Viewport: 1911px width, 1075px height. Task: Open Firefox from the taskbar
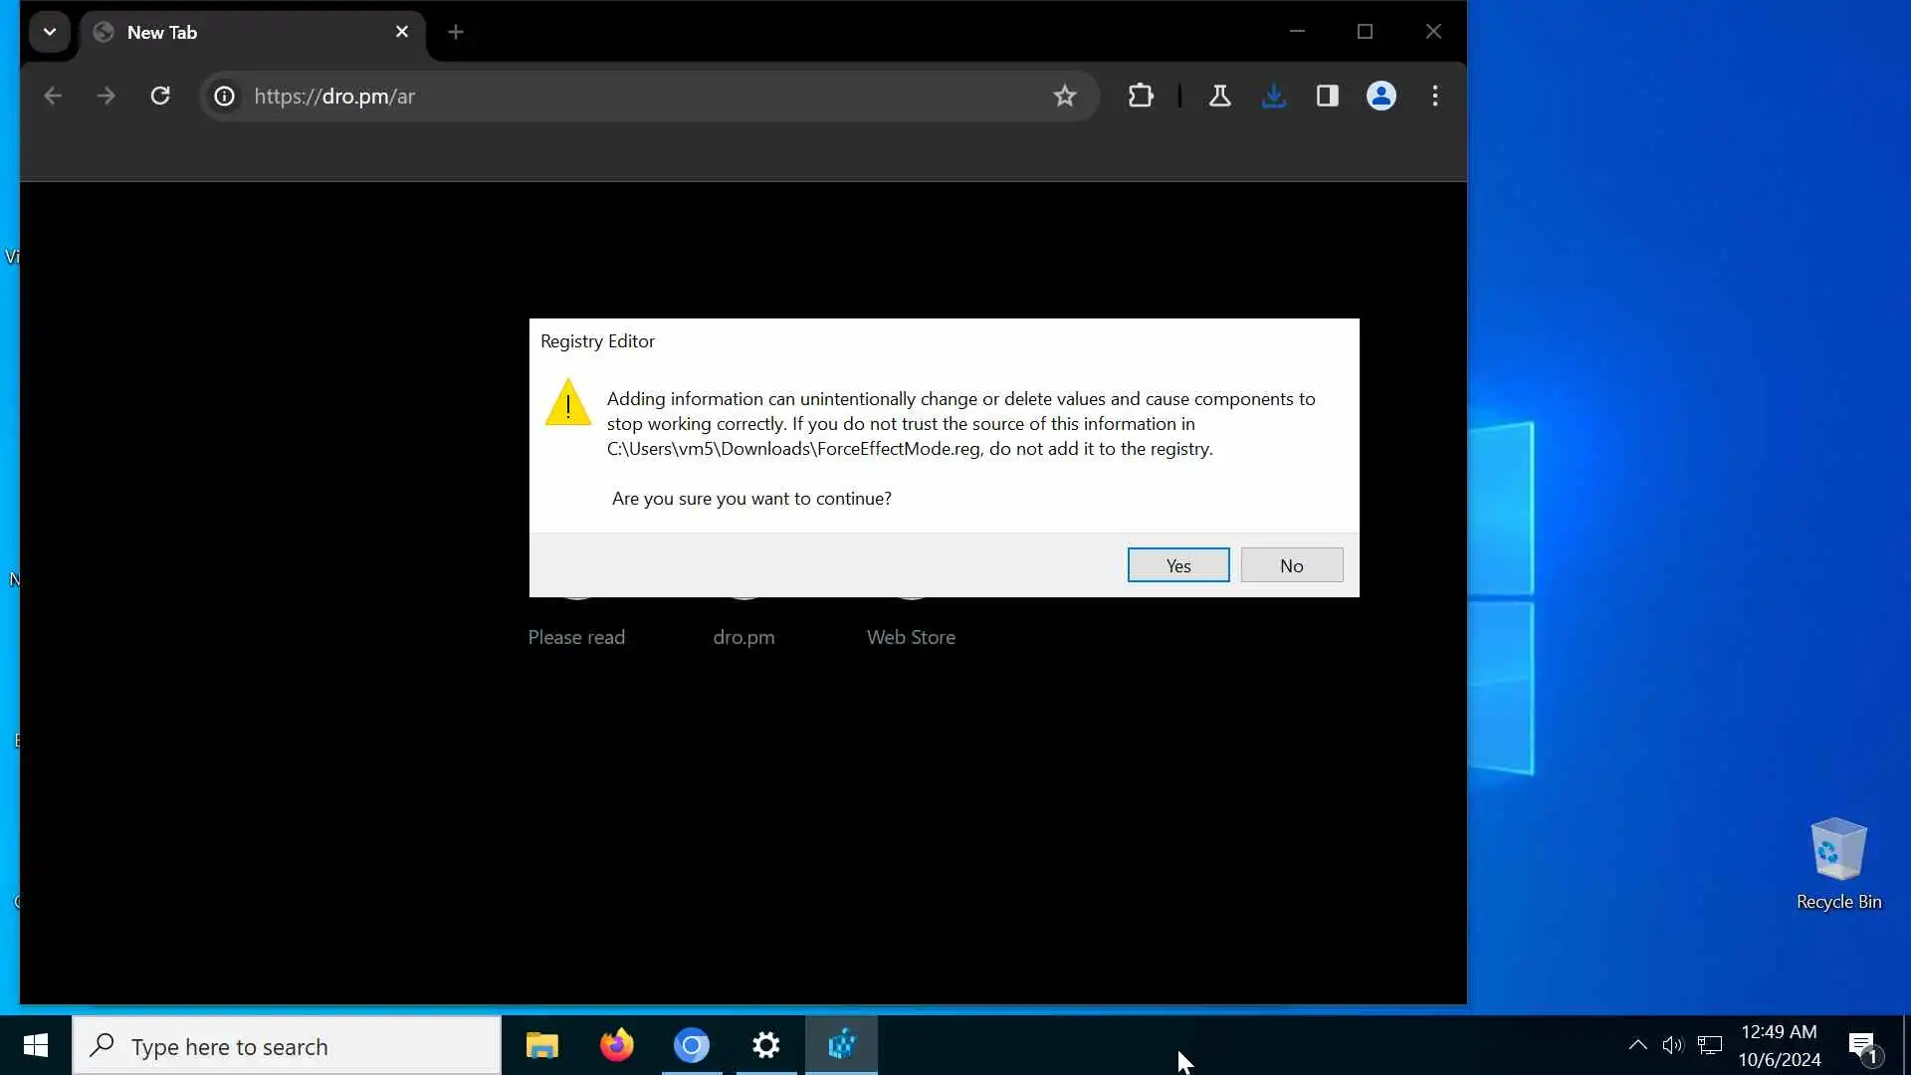pos(616,1045)
